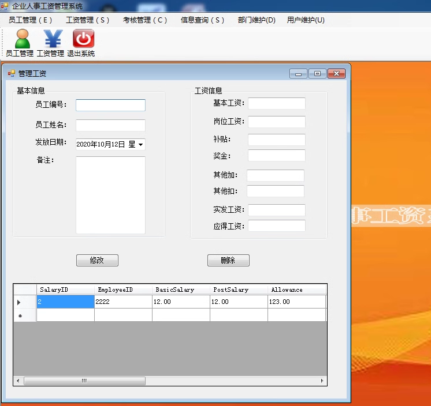
Task: Click the Allowance column header
Action: [296, 290]
